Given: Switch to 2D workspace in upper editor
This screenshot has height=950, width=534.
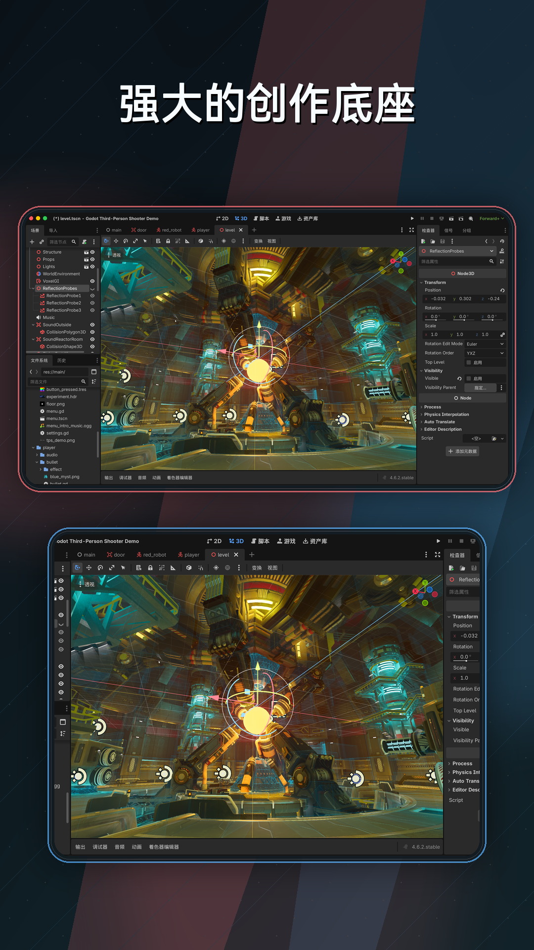Looking at the screenshot, I should (x=222, y=218).
